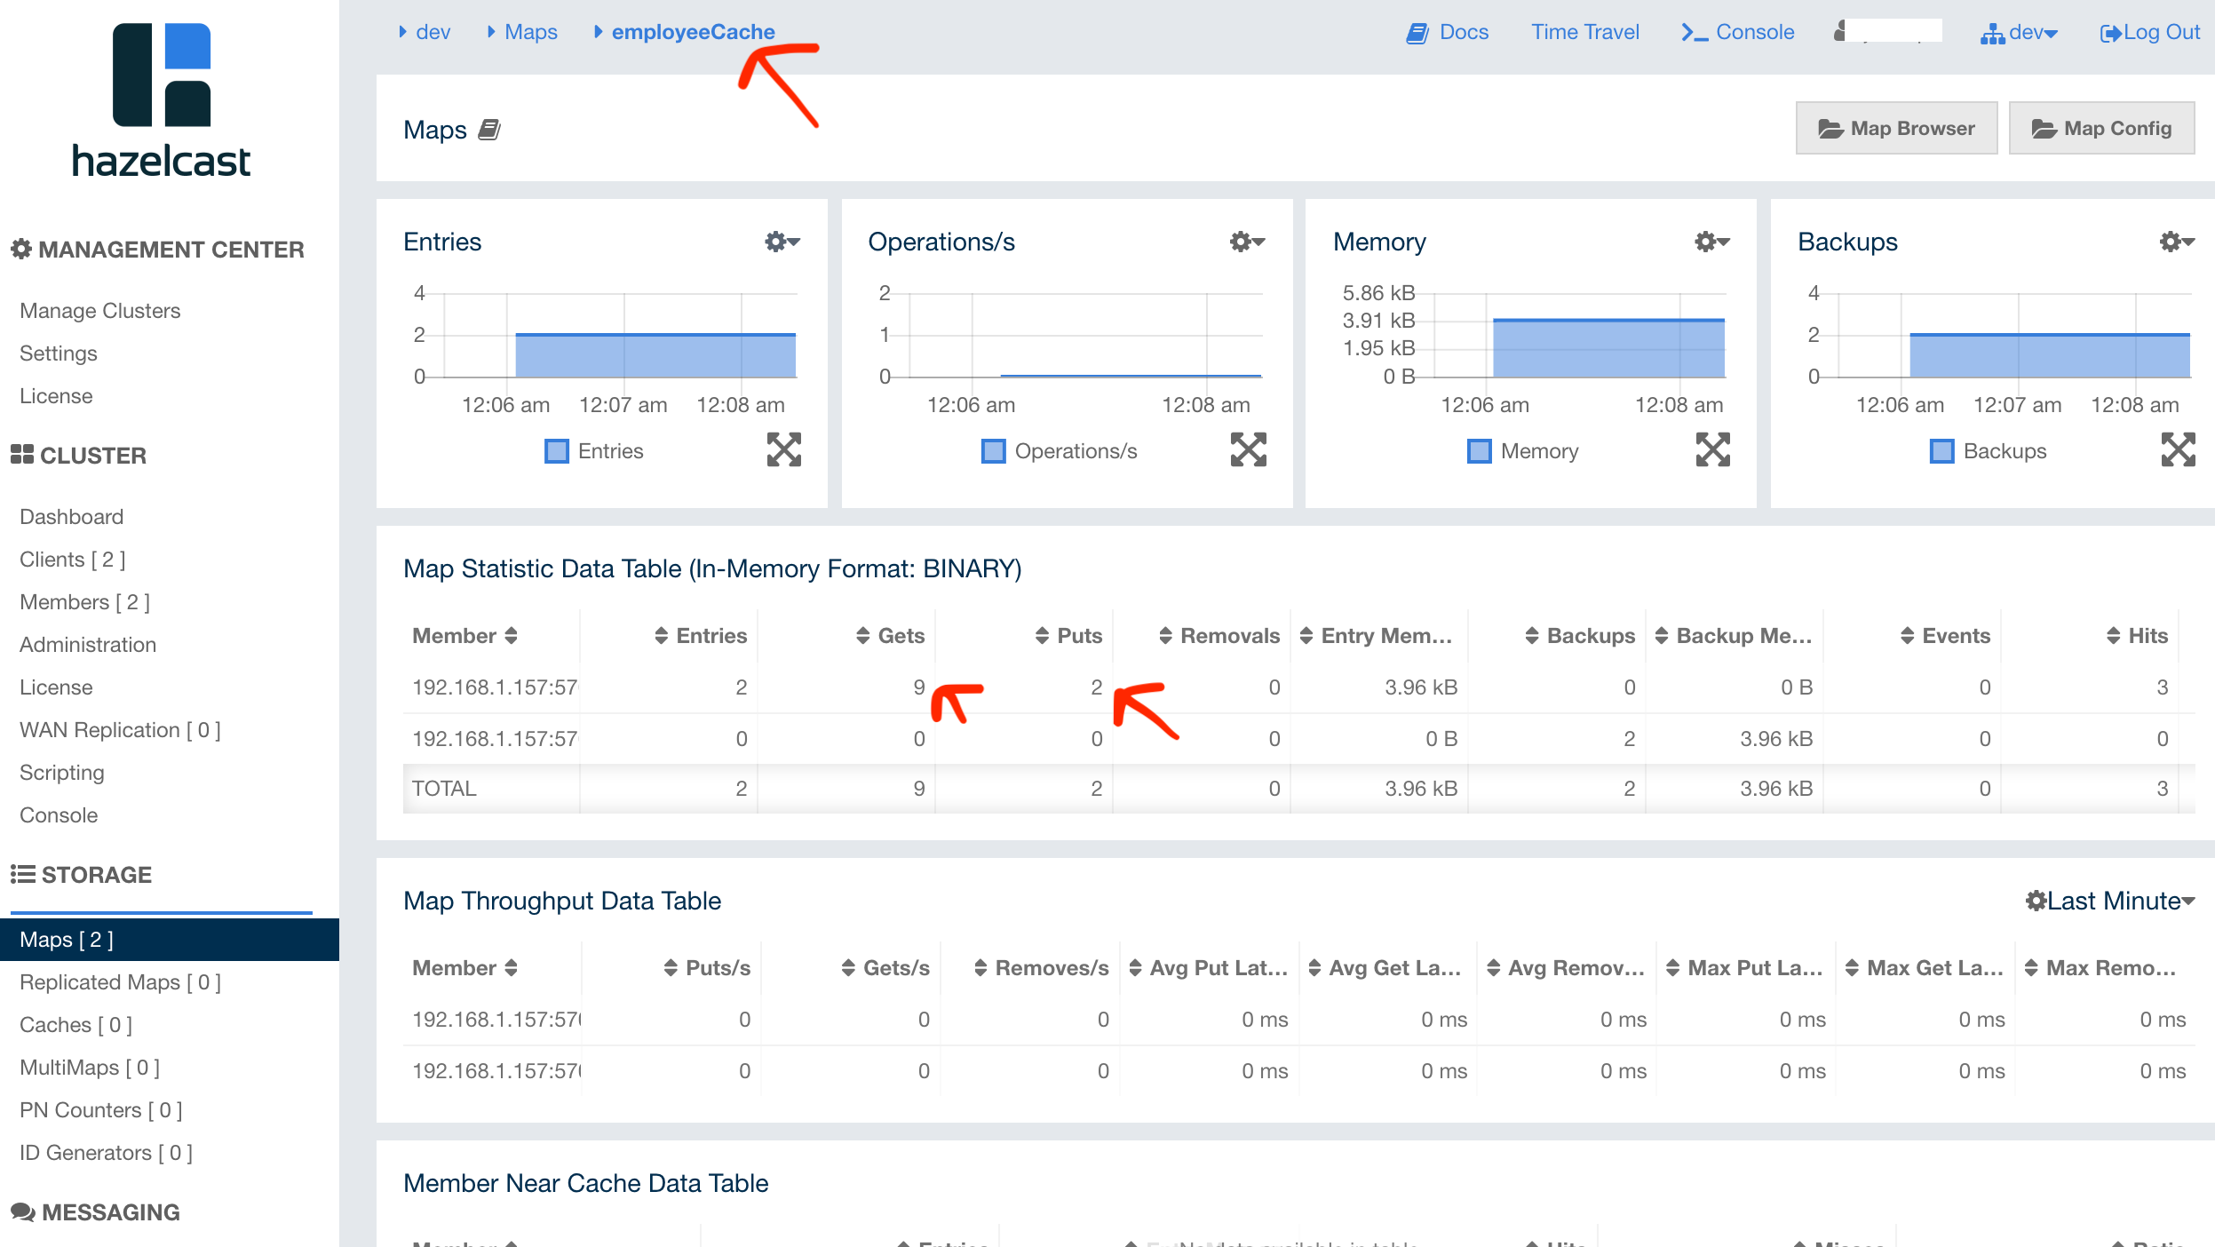Viewport: 2215px width, 1247px height.
Task: Sort throughput table by Max Put Latency
Action: click(1744, 968)
